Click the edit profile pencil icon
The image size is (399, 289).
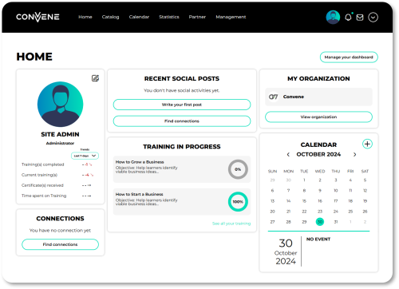[x=95, y=78]
